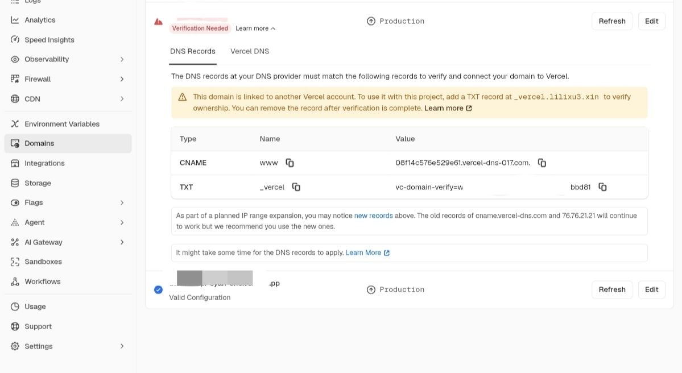Click the Domains icon
Screen dimensions: 682x373
point(15,143)
